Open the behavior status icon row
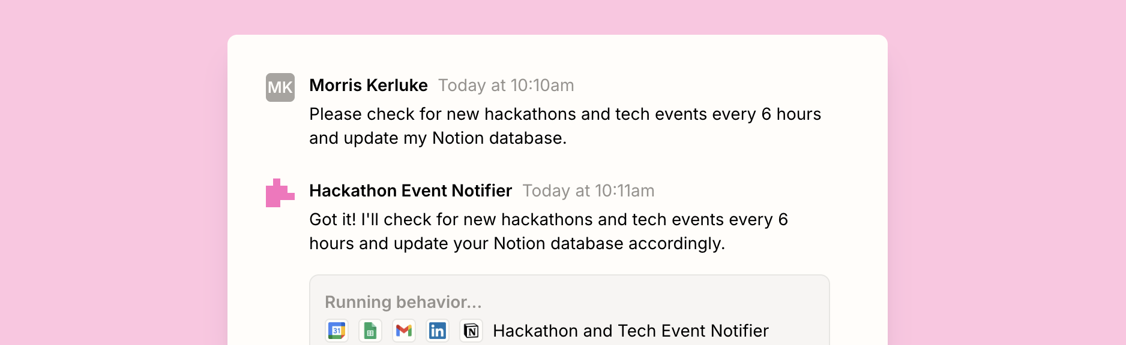1126x345 pixels. [404, 330]
